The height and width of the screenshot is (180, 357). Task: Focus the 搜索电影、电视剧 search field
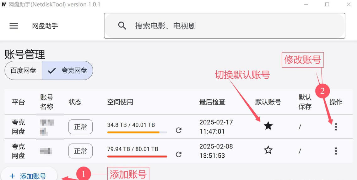pos(224,26)
